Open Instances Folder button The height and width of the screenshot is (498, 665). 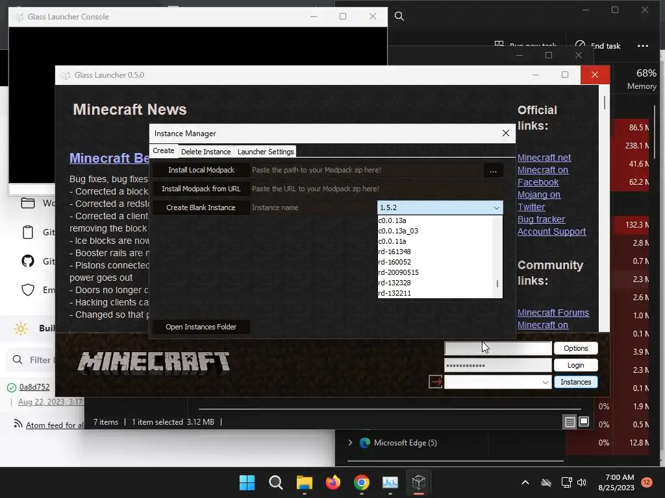201,327
